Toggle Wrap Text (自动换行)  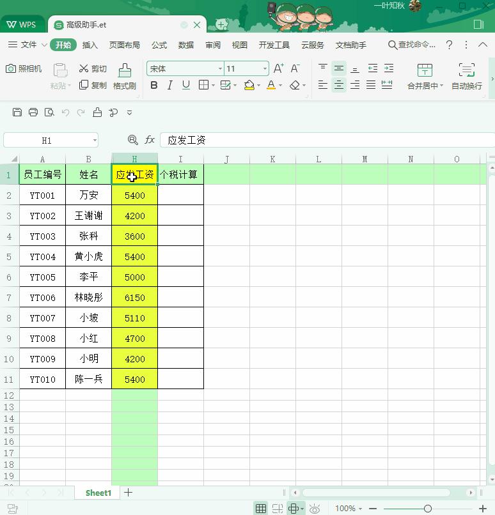tap(467, 77)
